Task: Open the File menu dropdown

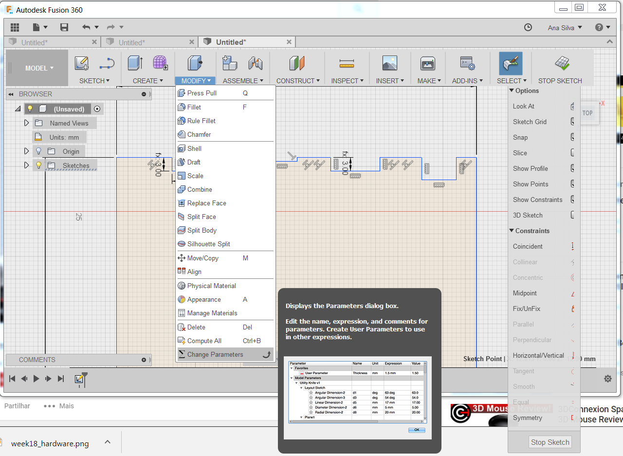Action: (x=40, y=27)
